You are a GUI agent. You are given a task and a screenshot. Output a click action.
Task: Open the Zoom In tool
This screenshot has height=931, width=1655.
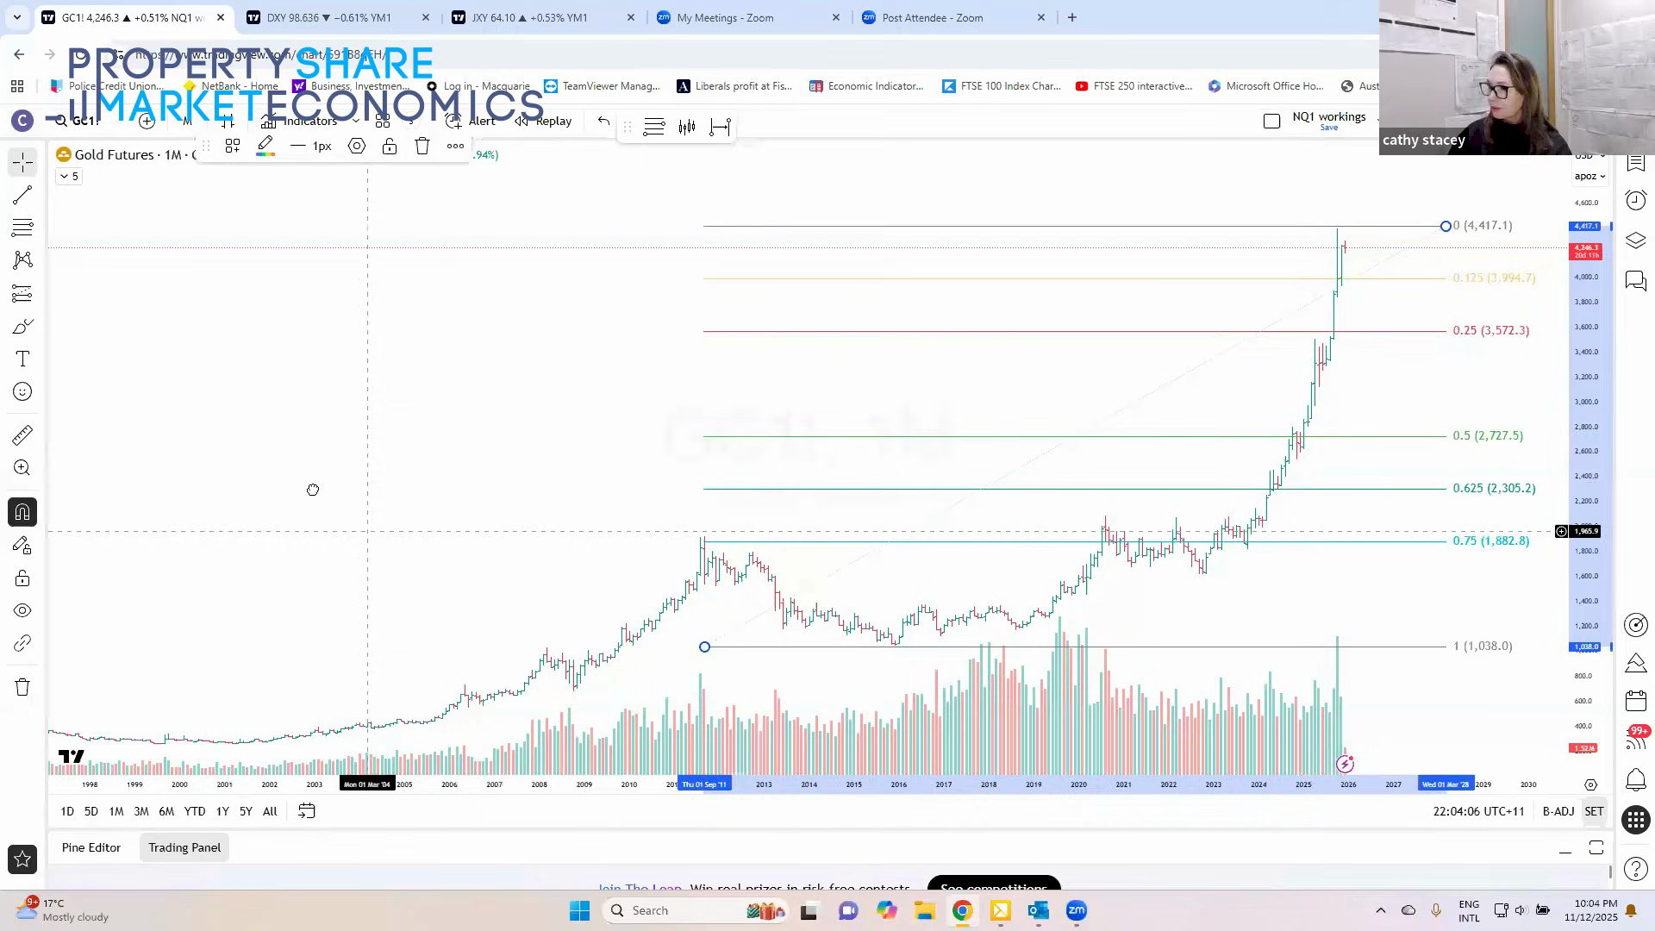click(22, 467)
